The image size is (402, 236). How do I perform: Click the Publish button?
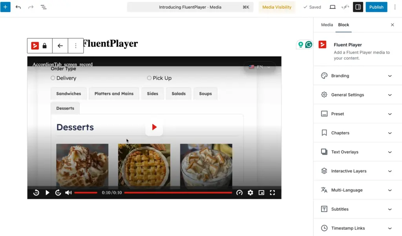click(x=376, y=7)
